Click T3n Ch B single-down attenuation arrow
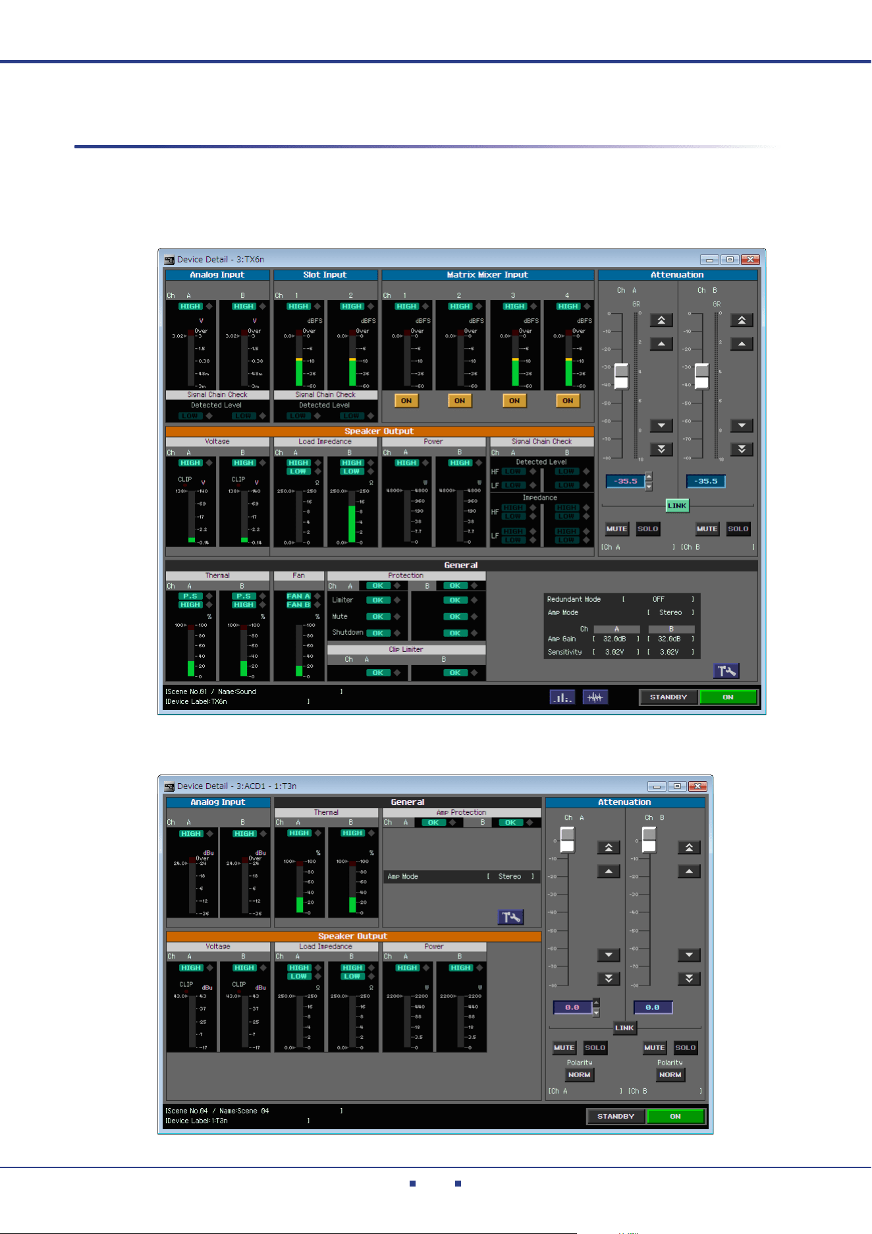Screen dimensions: 872x1234 [x=689, y=955]
